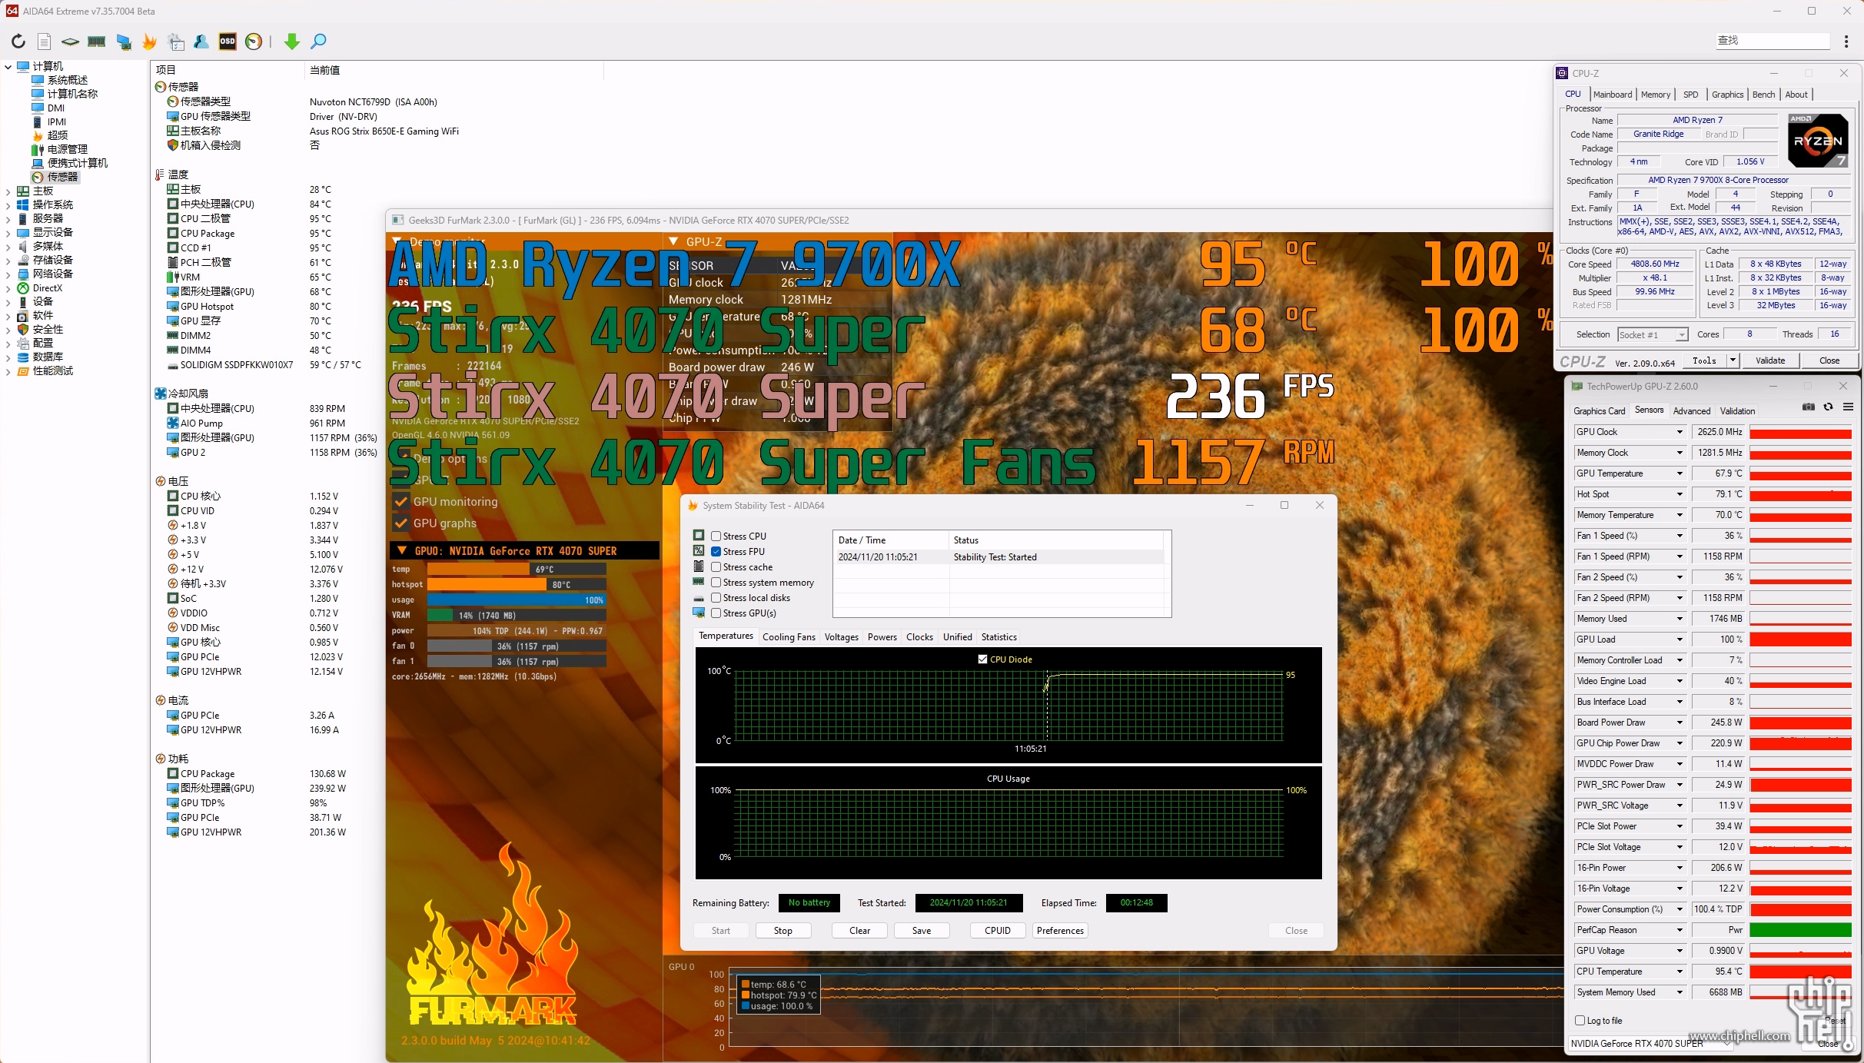Select DirectX in the sidebar tree
This screenshot has height=1063, width=1864.
click(40, 288)
